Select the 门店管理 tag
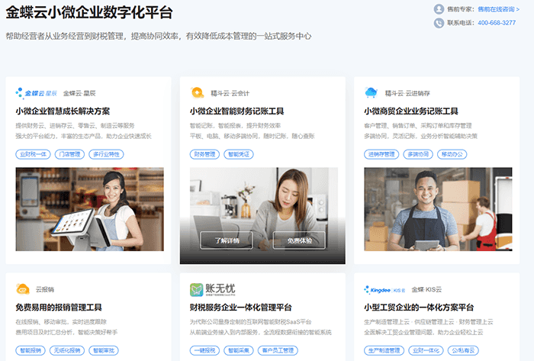 pyautogui.click(x=69, y=154)
